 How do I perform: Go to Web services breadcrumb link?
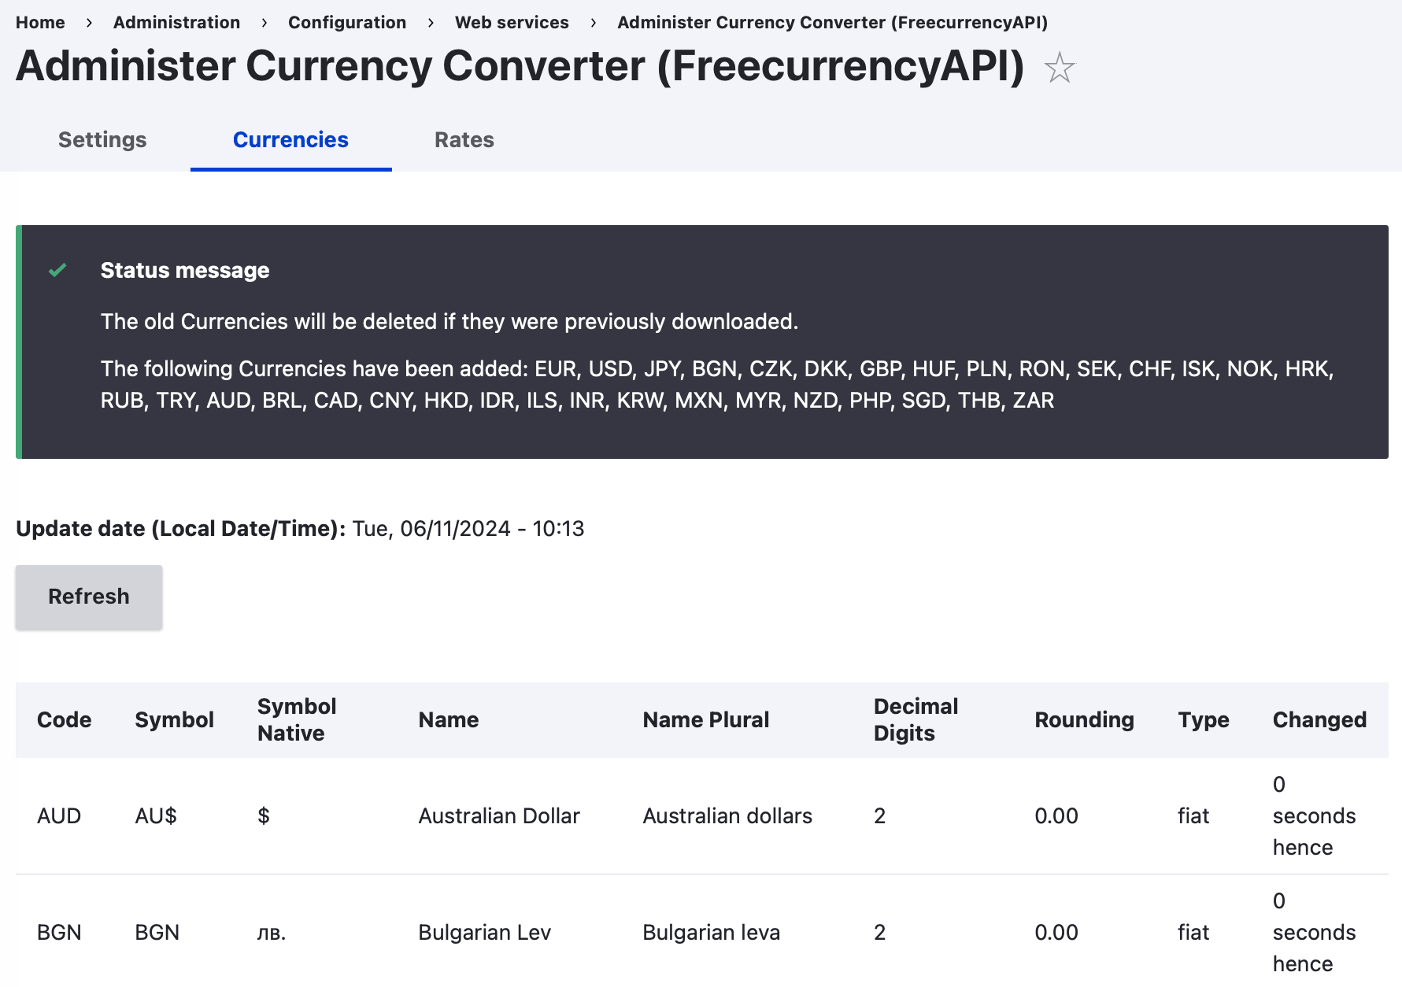pyautogui.click(x=512, y=22)
